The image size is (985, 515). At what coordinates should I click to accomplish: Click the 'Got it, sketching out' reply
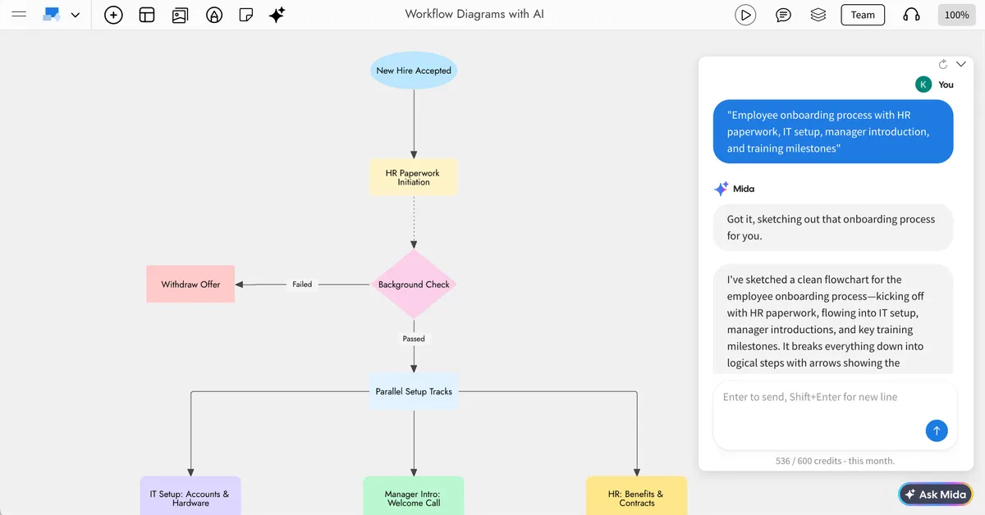(833, 227)
